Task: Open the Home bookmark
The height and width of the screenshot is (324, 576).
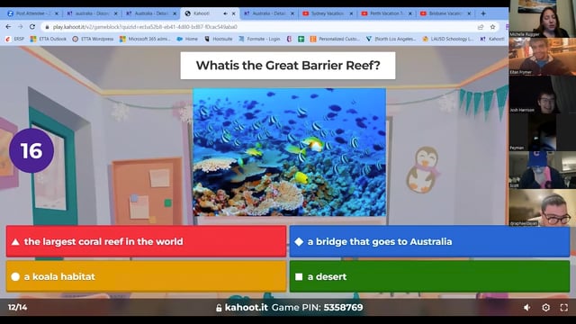Action: [x=187, y=39]
